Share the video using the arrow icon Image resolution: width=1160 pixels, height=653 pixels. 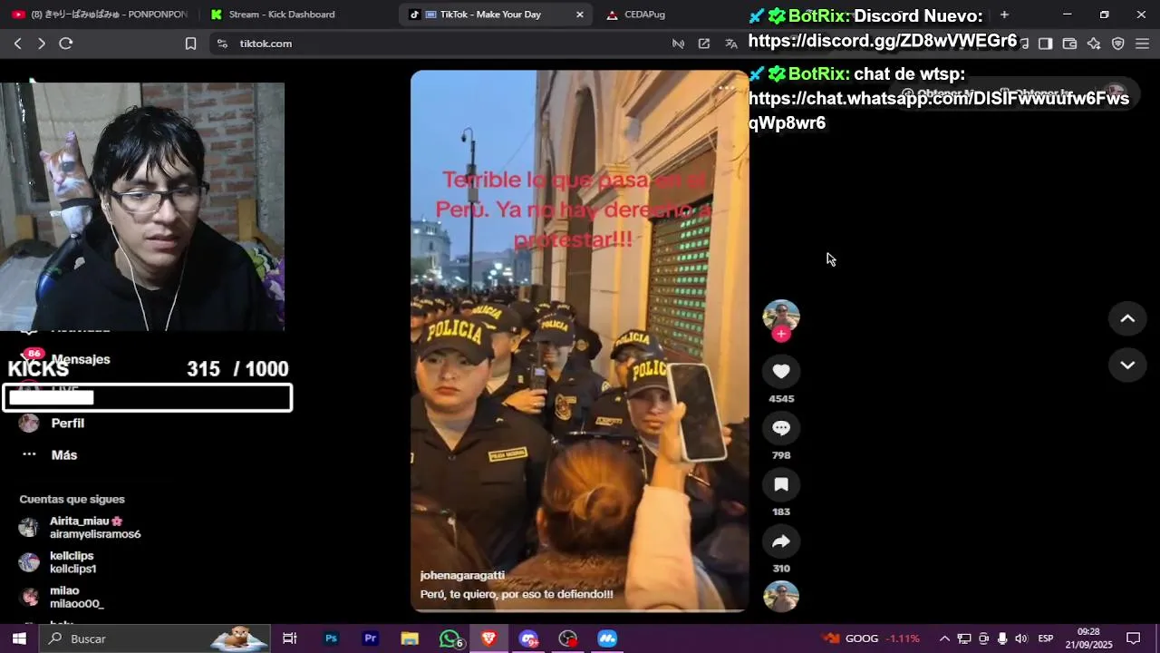click(781, 541)
